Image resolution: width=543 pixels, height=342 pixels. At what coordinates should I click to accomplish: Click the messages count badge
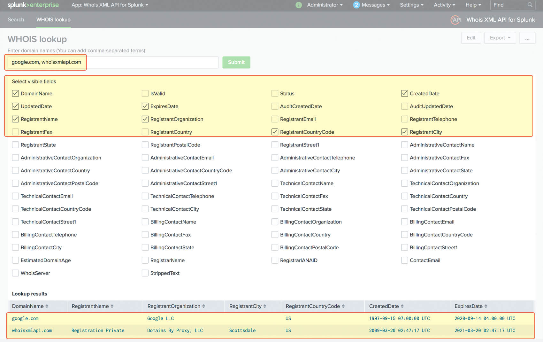[356, 5]
